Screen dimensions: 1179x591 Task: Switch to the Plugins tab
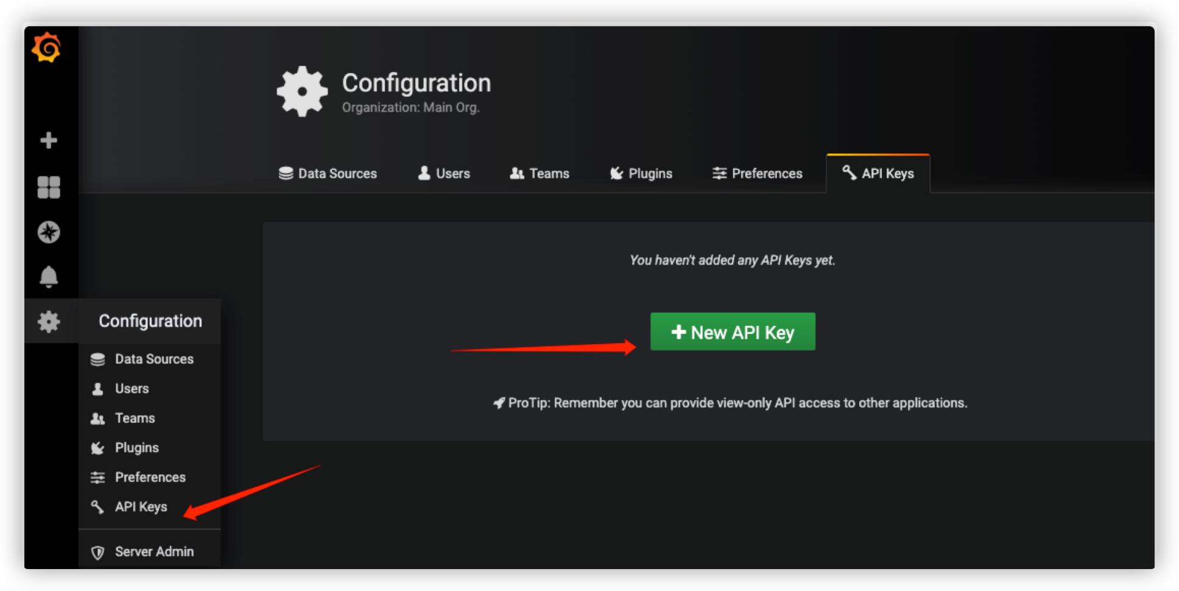[x=641, y=174]
